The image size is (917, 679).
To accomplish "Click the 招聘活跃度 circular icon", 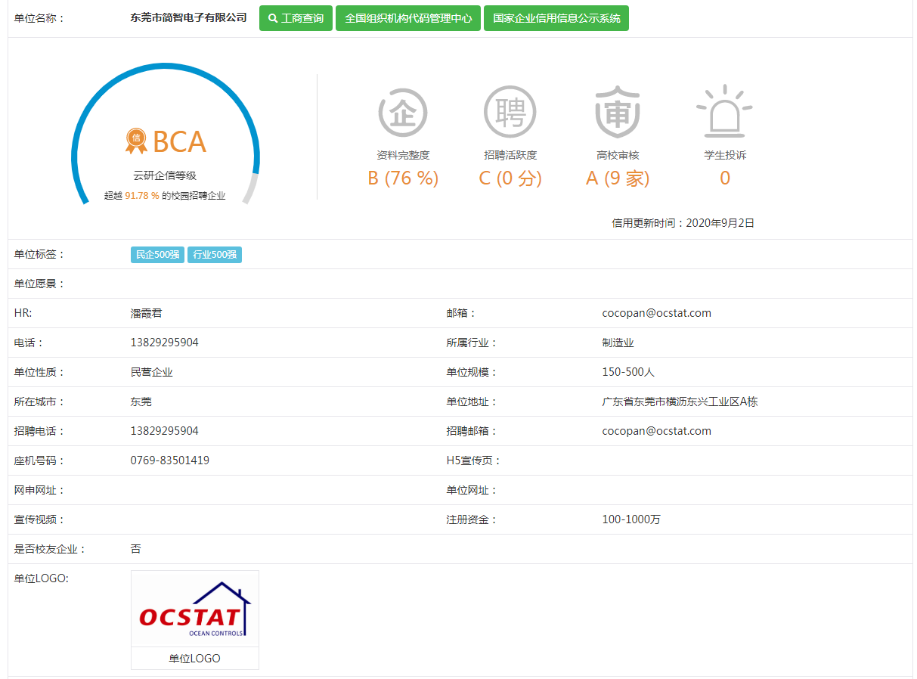I will point(510,113).
